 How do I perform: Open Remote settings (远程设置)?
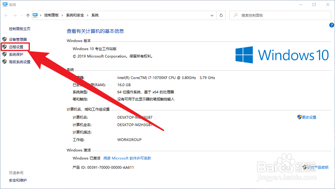click(16, 47)
